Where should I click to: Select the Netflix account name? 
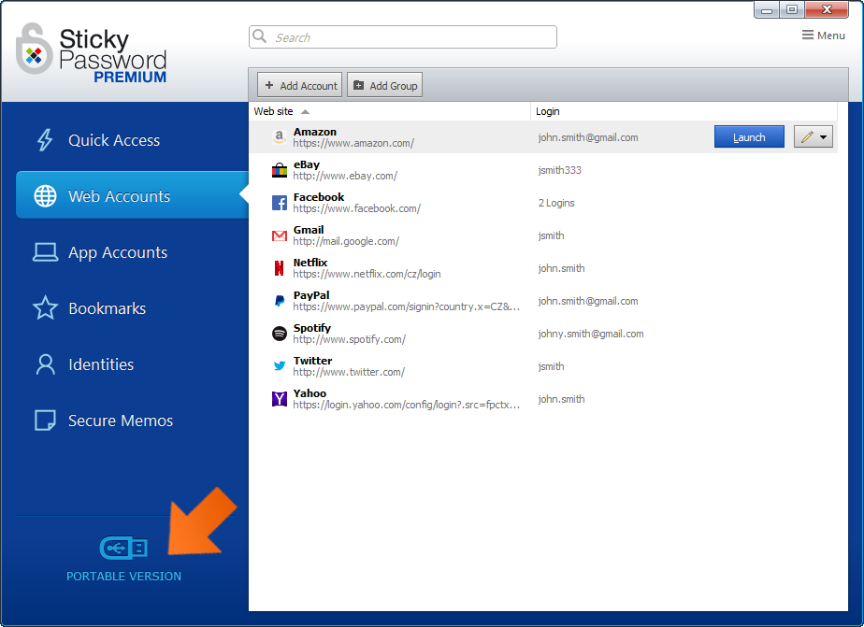pyautogui.click(x=310, y=263)
